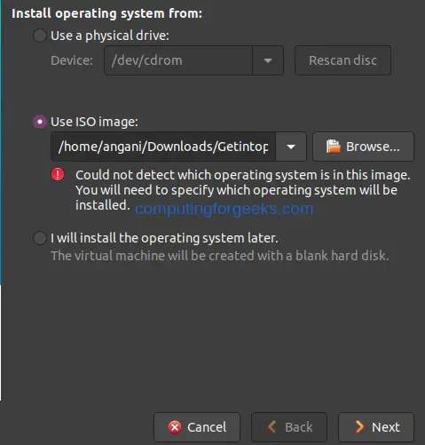425x445 pixels.
Task: Open the /dev/cdrom device dropdown arrow
Action: coord(268,60)
